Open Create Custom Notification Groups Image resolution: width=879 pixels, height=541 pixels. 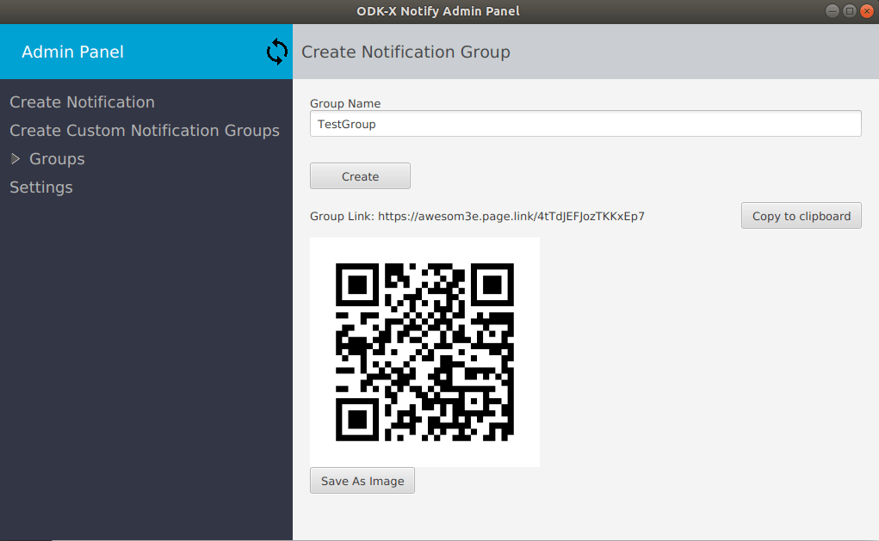click(145, 131)
